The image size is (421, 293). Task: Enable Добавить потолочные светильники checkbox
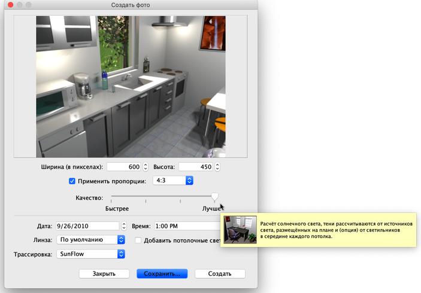138,240
